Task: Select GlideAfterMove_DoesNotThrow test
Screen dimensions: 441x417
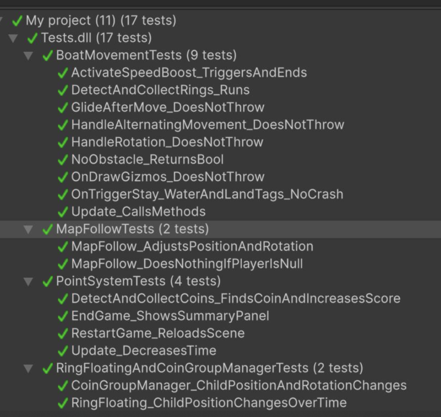Action: pyautogui.click(x=168, y=107)
